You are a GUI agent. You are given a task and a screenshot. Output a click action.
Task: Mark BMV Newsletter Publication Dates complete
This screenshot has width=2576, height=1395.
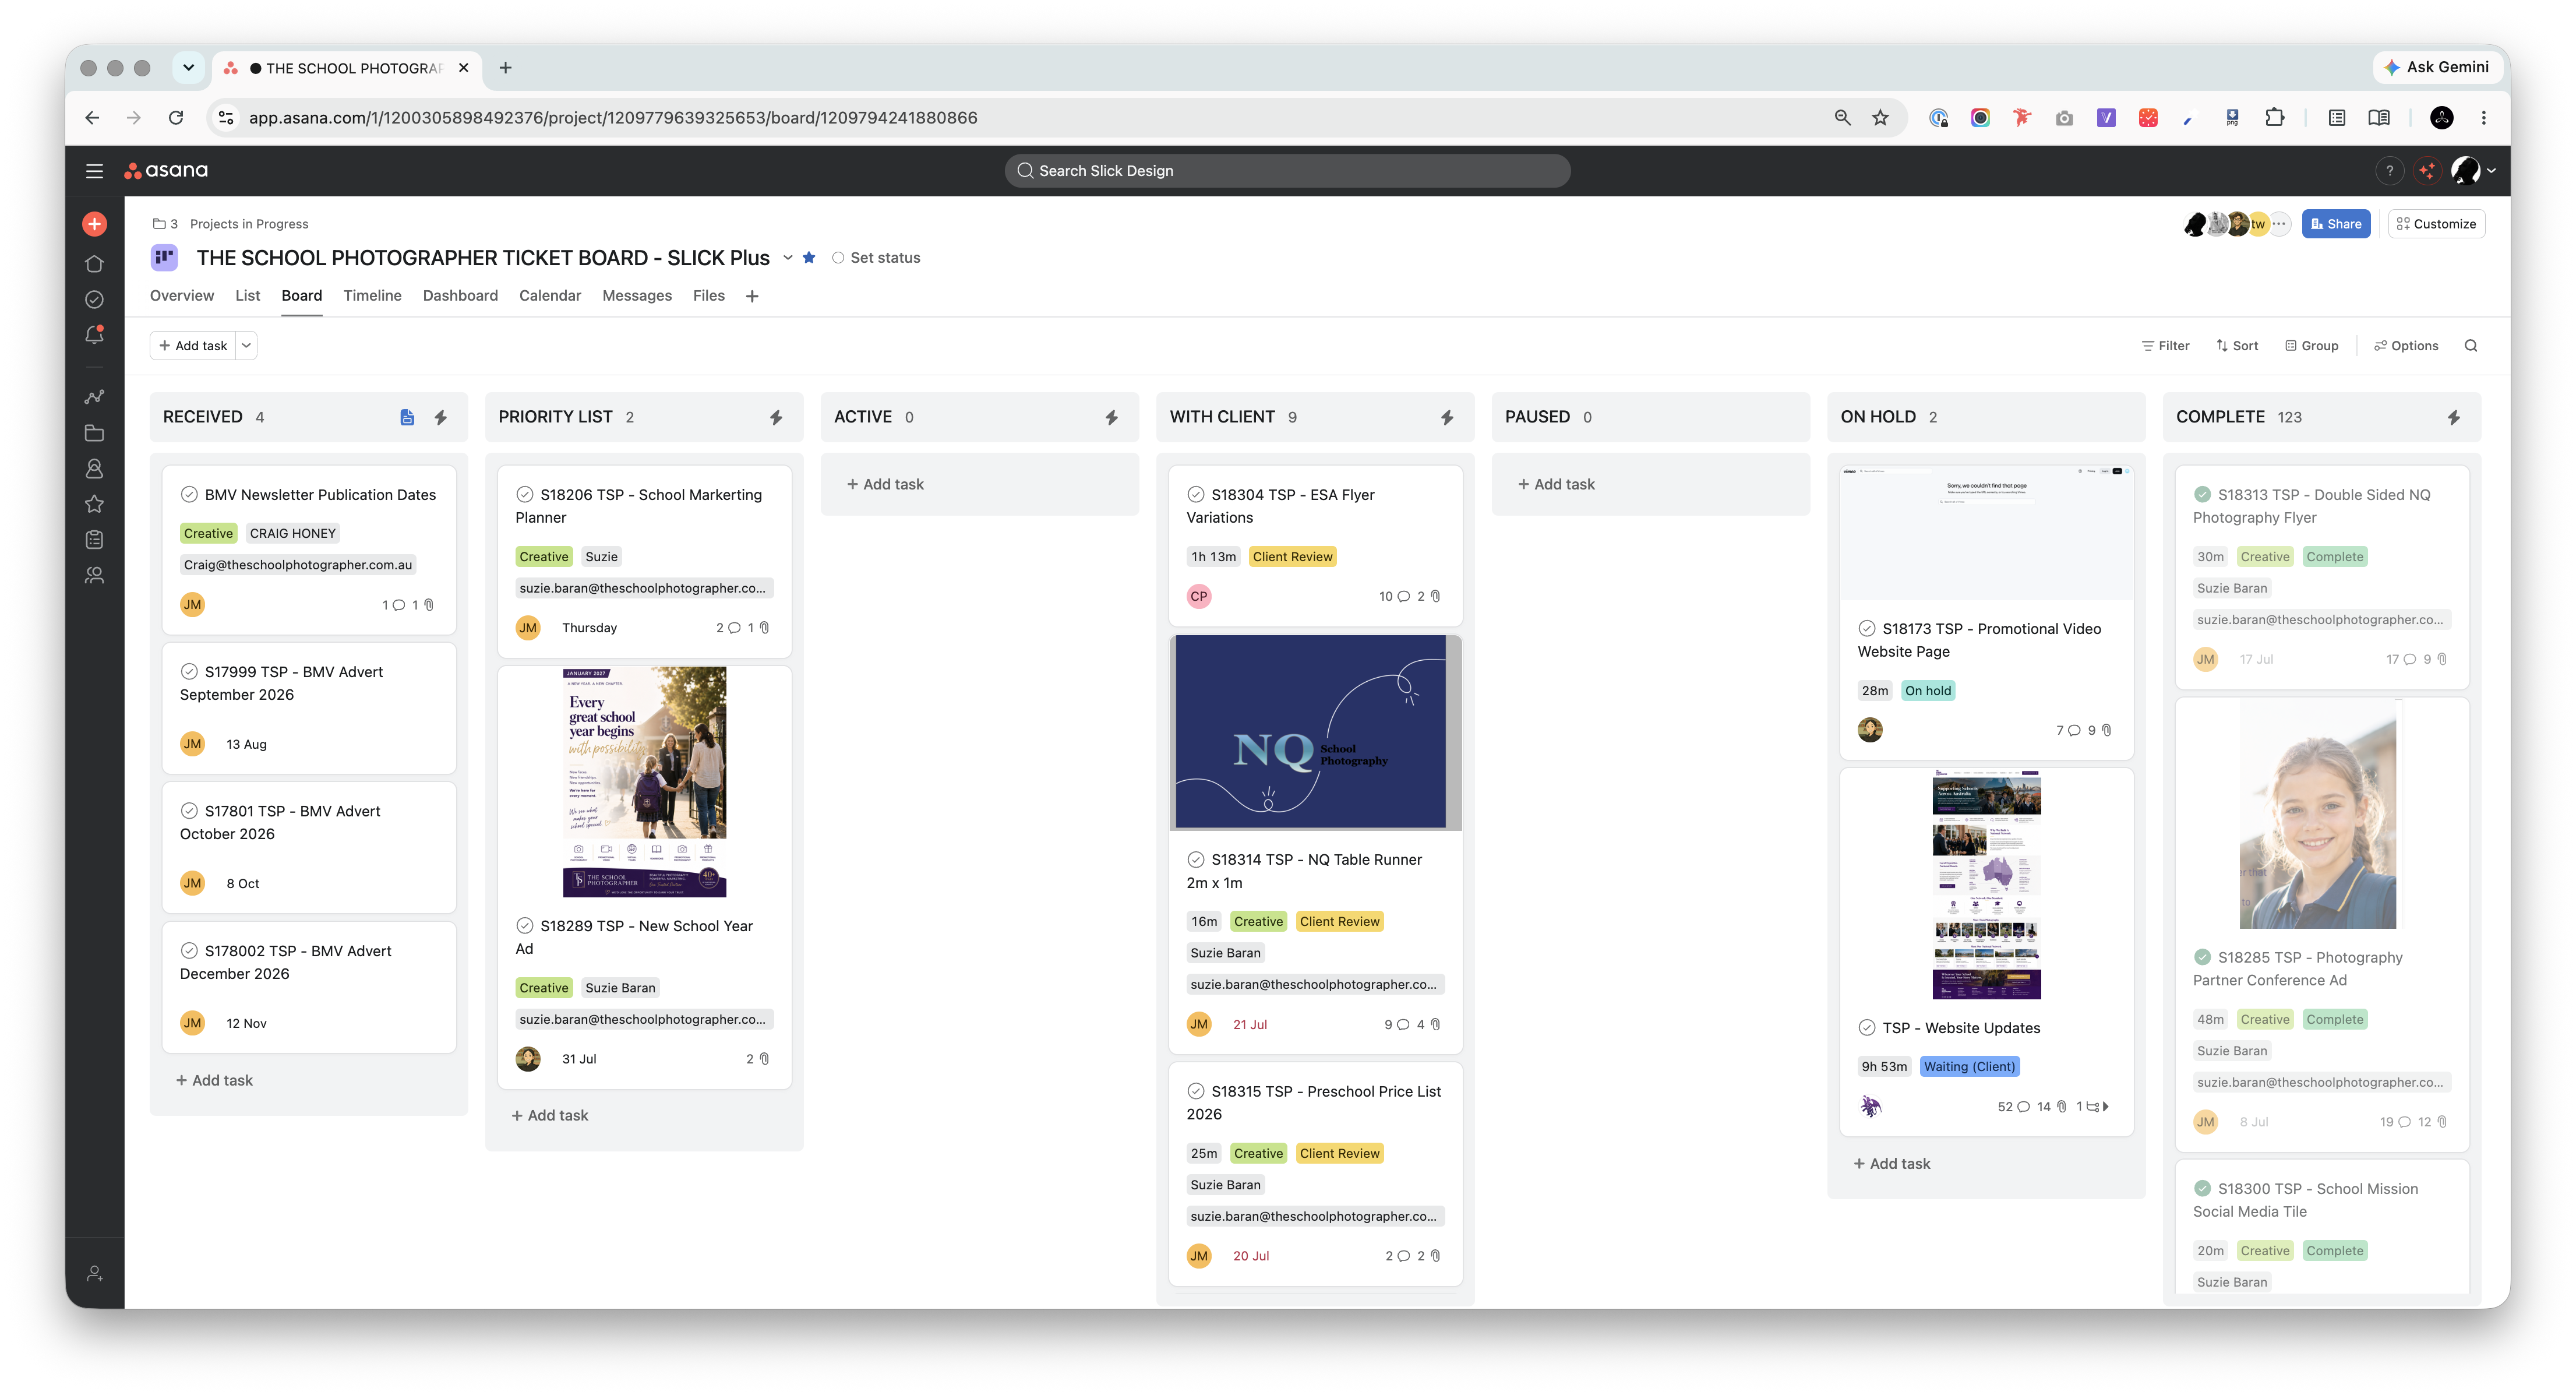(189, 494)
